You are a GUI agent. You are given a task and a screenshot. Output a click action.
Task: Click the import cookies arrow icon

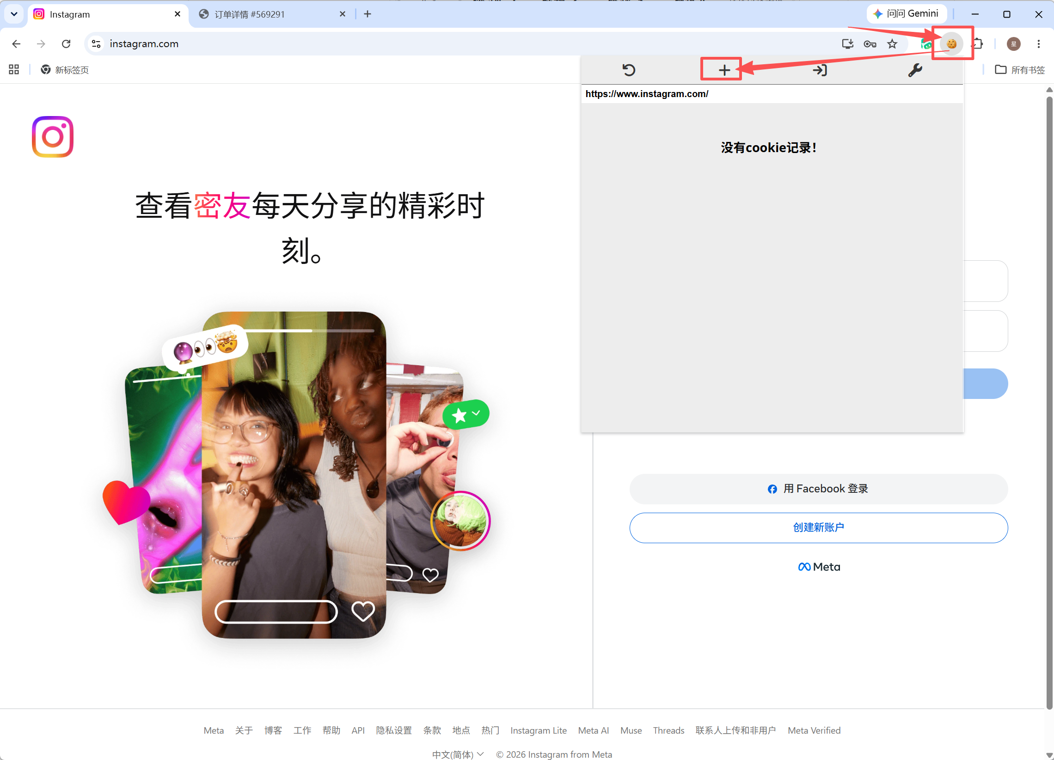(819, 70)
